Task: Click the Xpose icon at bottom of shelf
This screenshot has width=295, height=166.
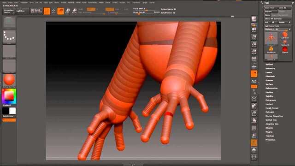Action: [x=254, y=157]
